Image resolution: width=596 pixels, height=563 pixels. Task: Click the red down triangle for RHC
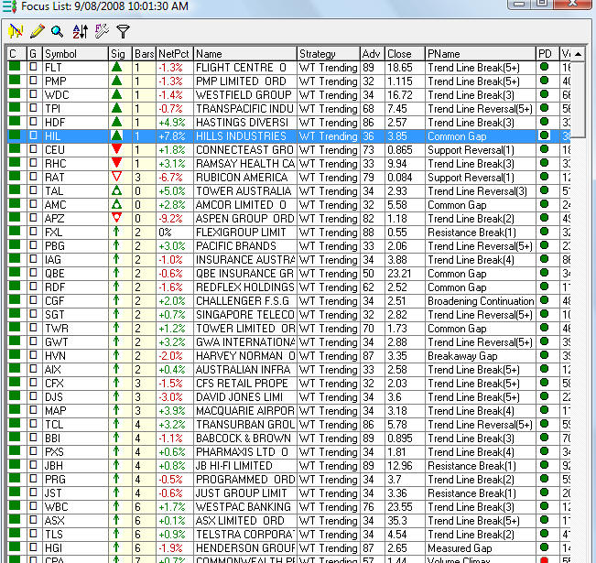[x=116, y=163]
